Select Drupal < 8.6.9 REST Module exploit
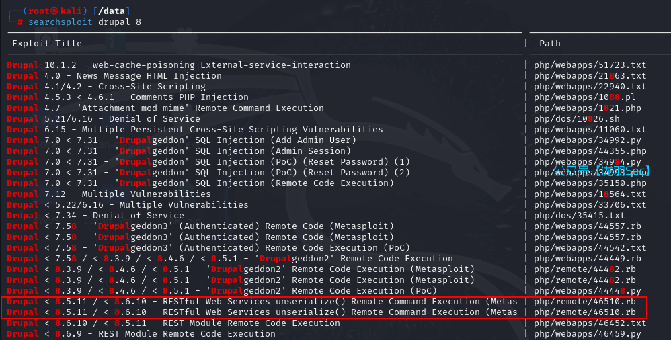 click(x=141, y=334)
